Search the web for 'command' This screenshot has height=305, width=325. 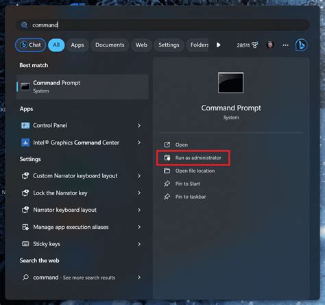click(x=82, y=278)
